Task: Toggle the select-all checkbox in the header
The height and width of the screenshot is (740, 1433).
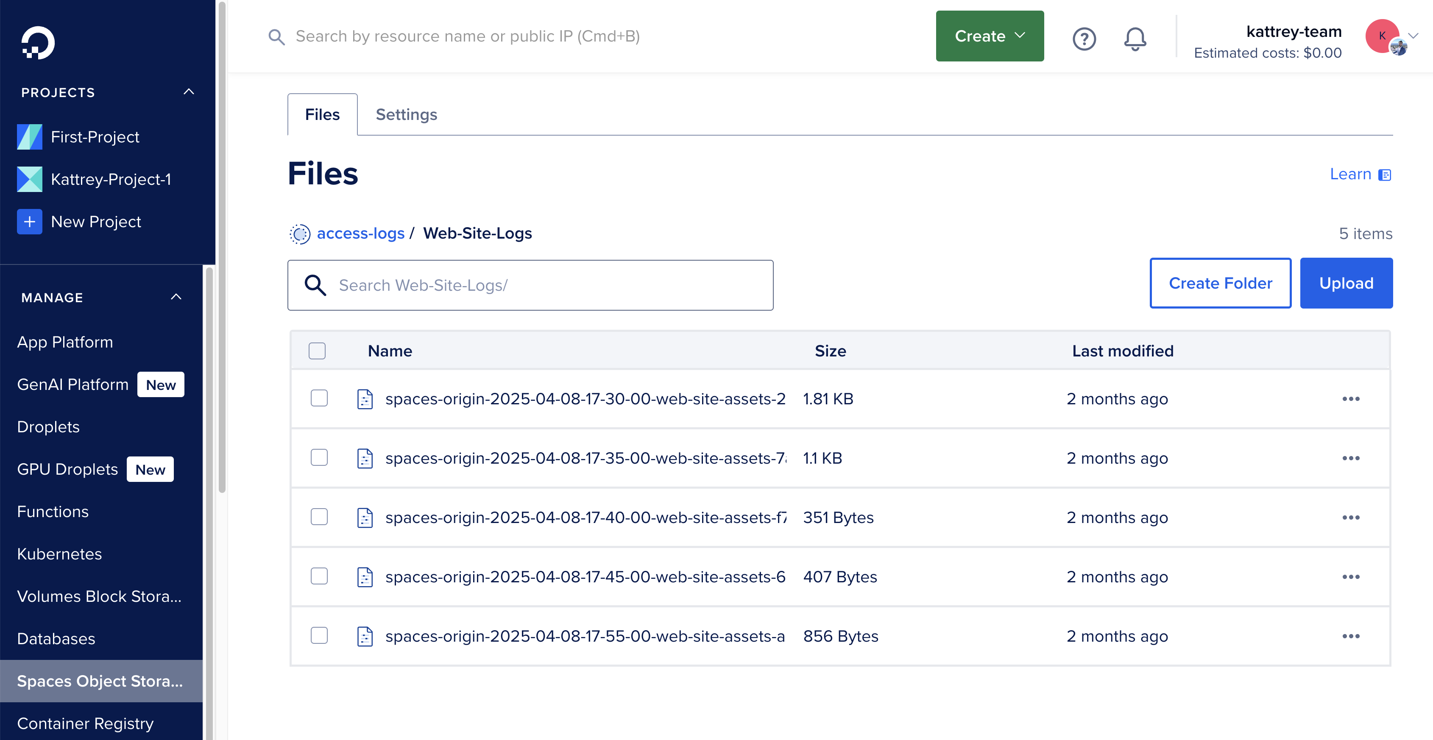Action: pos(317,351)
